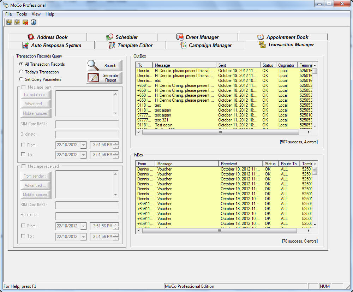Open the Campaign Manager tab
Screen dimensions: 353x292
[x=206, y=45]
